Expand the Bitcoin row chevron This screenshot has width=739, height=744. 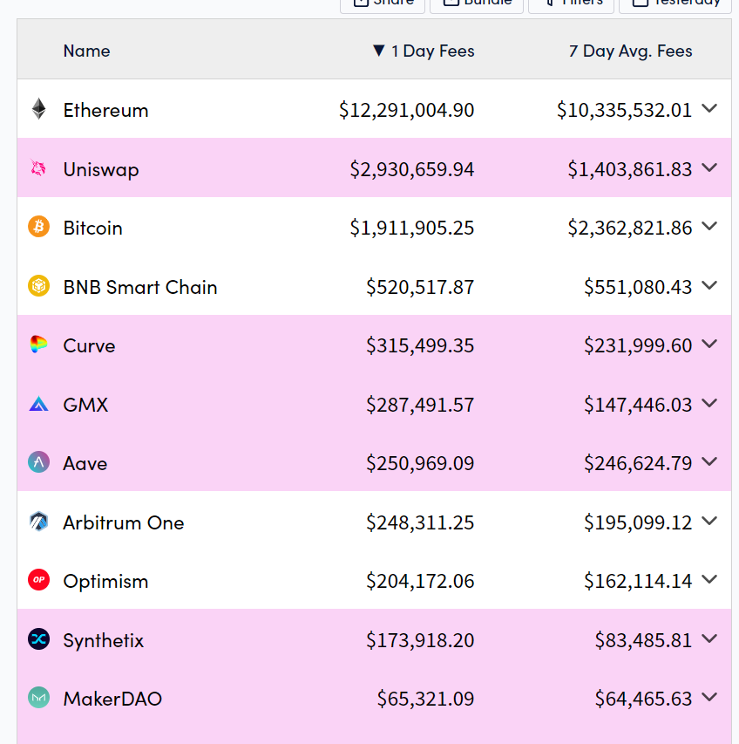(709, 226)
